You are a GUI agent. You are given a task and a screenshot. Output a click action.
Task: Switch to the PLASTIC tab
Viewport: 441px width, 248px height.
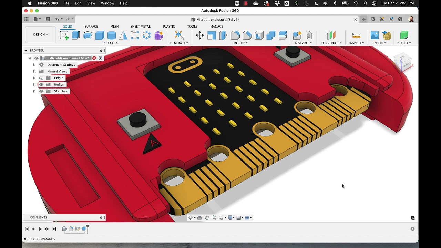169,27
